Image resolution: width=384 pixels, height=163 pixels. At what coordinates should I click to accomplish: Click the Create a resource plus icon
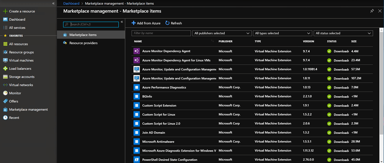[5, 11]
